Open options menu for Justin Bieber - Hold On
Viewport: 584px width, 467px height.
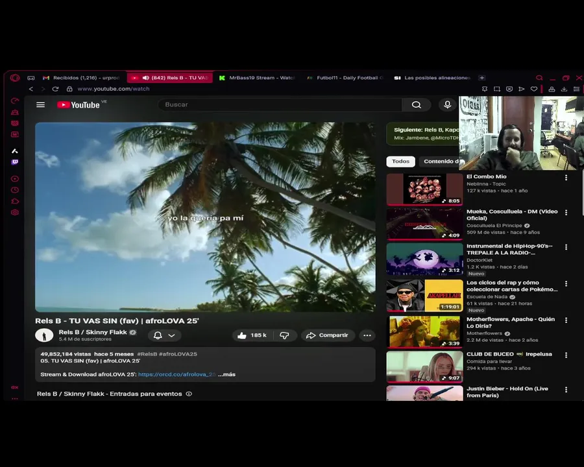coord(566,390)
